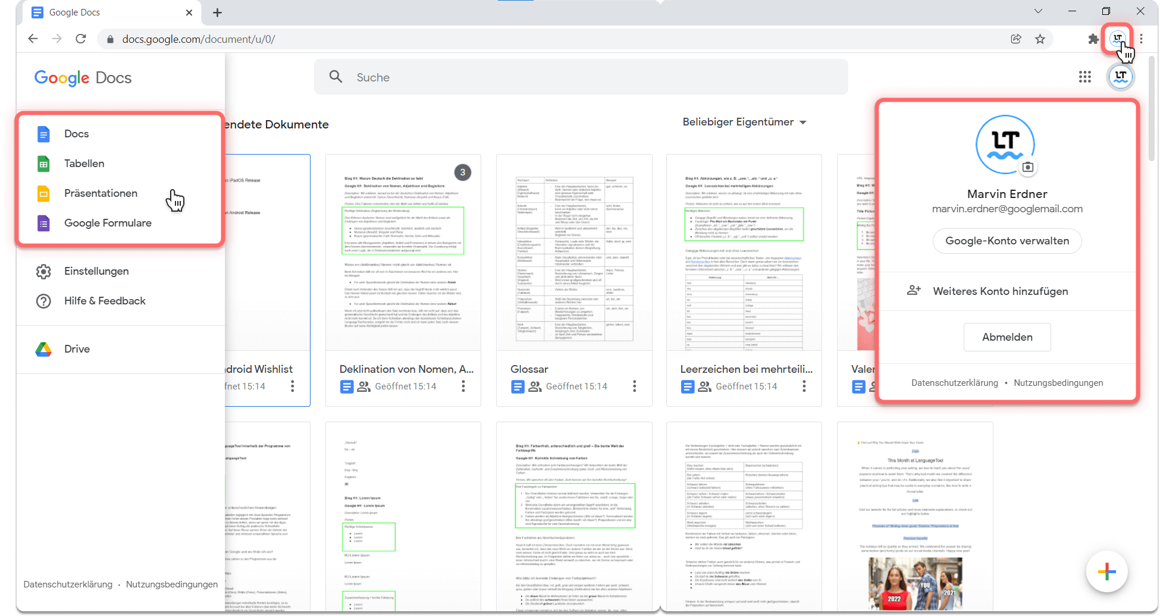Click the purple Google Formulare icon
Image resolution: width=1160 pixels, height=616 pixels.
coord(43,223)
